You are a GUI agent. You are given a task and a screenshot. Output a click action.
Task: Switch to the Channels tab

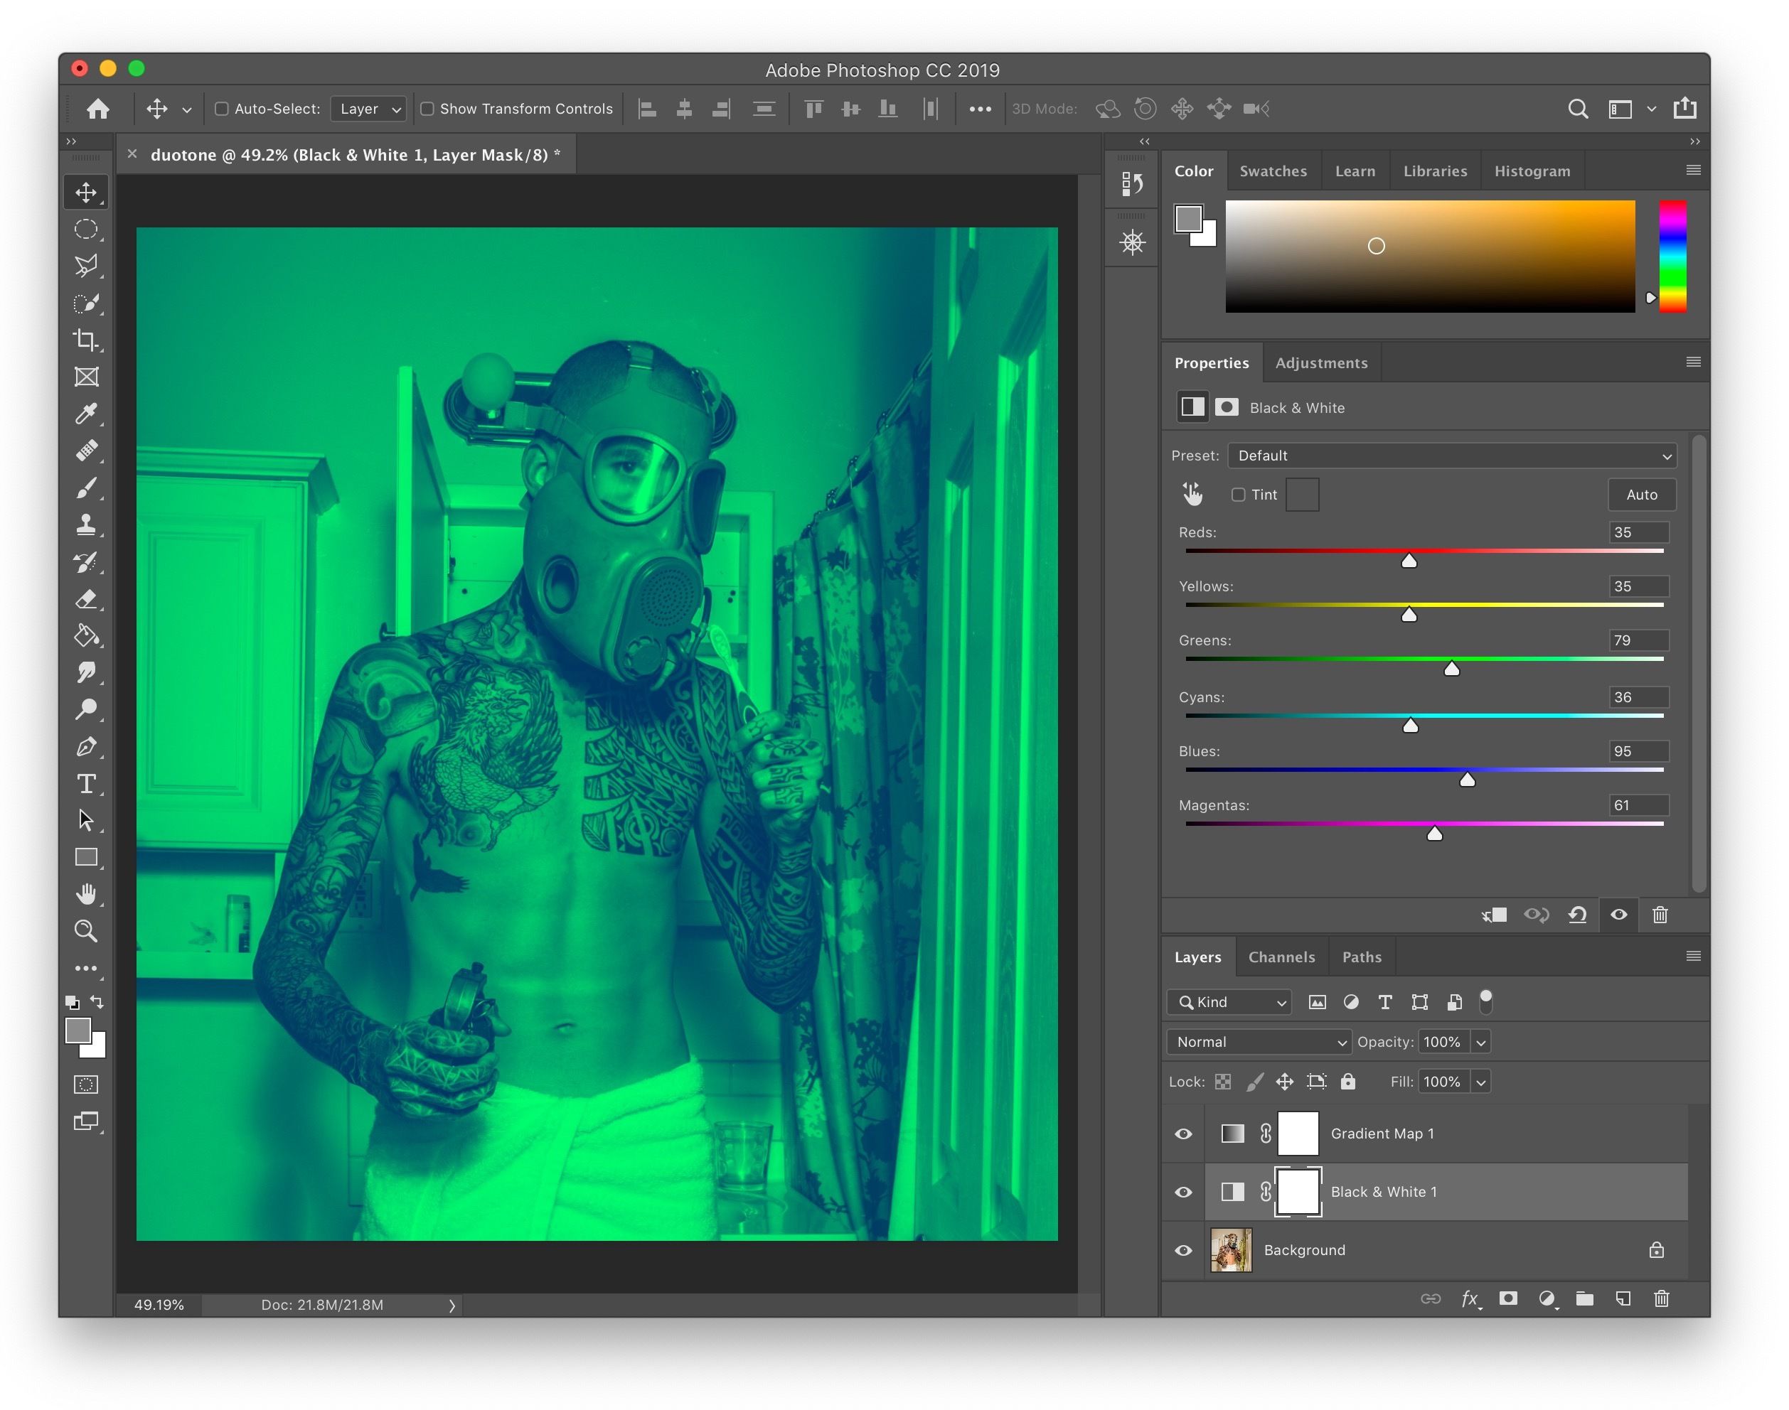1279,955
